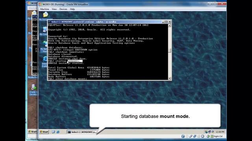
Task: Close the cmd.exe sqlplus console window
Action: [x=170, y=22]
